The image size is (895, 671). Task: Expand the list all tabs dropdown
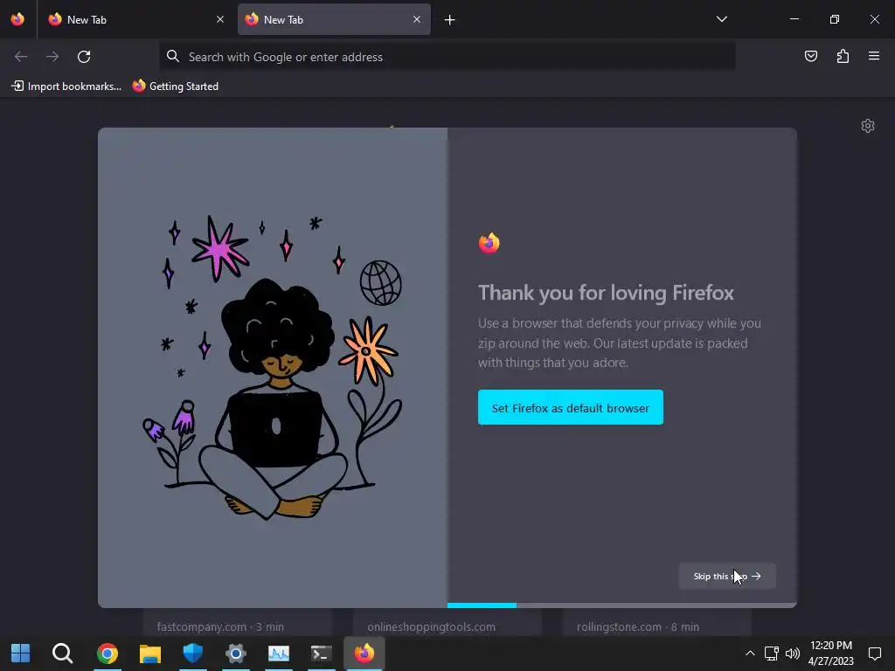click(721, 19)
